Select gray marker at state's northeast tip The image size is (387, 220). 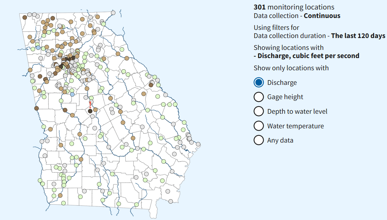tap(113, 13)
